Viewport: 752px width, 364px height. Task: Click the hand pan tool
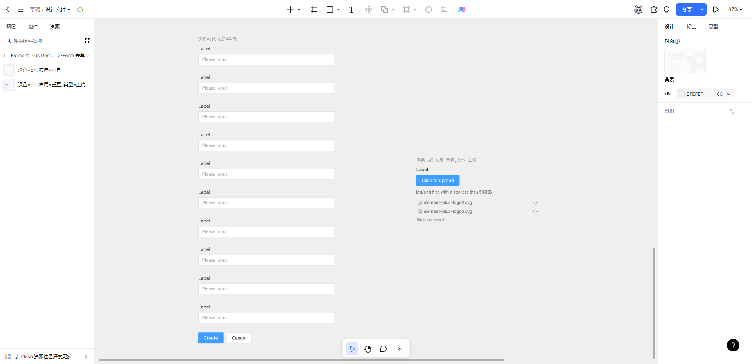click(367, 349)
